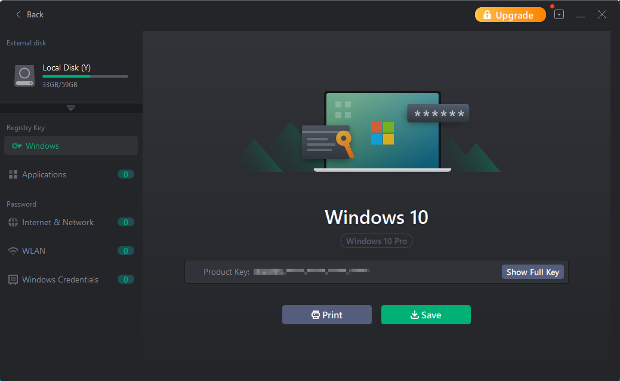The width and height of the screenshot is (620, 381).
Task: Click the Windows 10 heading
Action: click(x=377, y=217)
